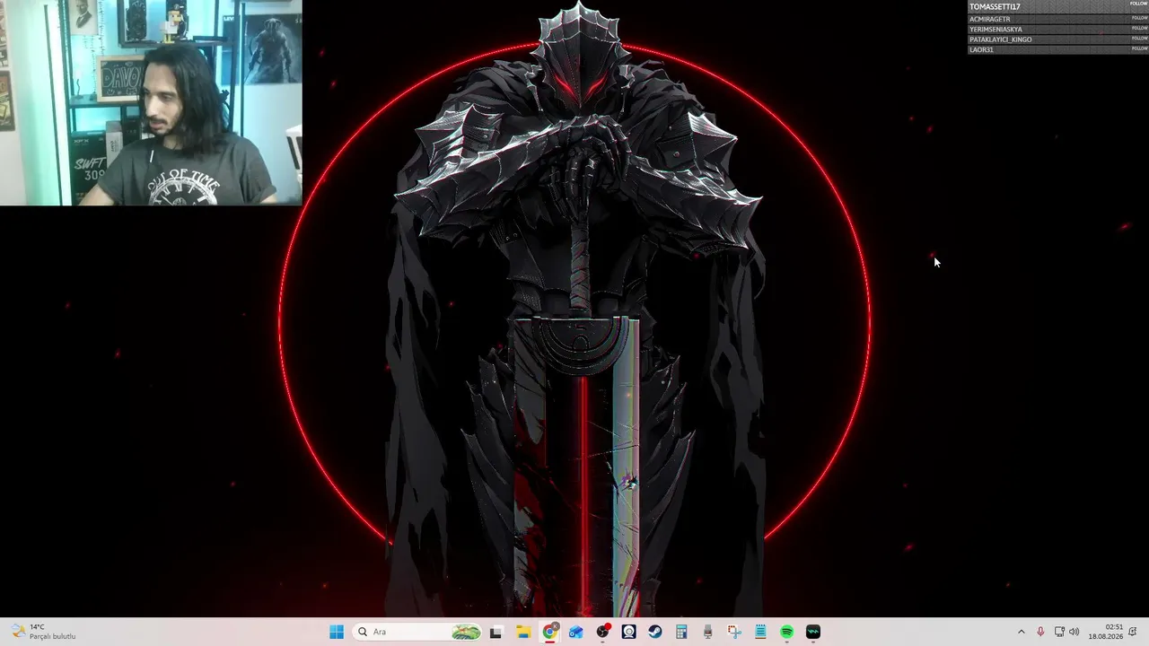Open the volume speaker tray icon
This screenshot has width=1149, height=646.
click(x=1074, y=632)
